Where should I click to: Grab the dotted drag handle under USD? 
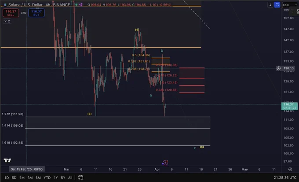click(292, 11)
